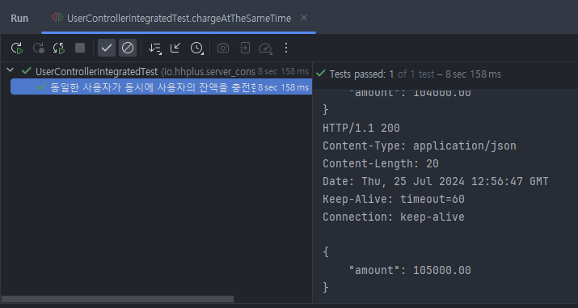Click the import/exit door arrow icon
This screenshot has height=308, width=578.
point(244,48)
